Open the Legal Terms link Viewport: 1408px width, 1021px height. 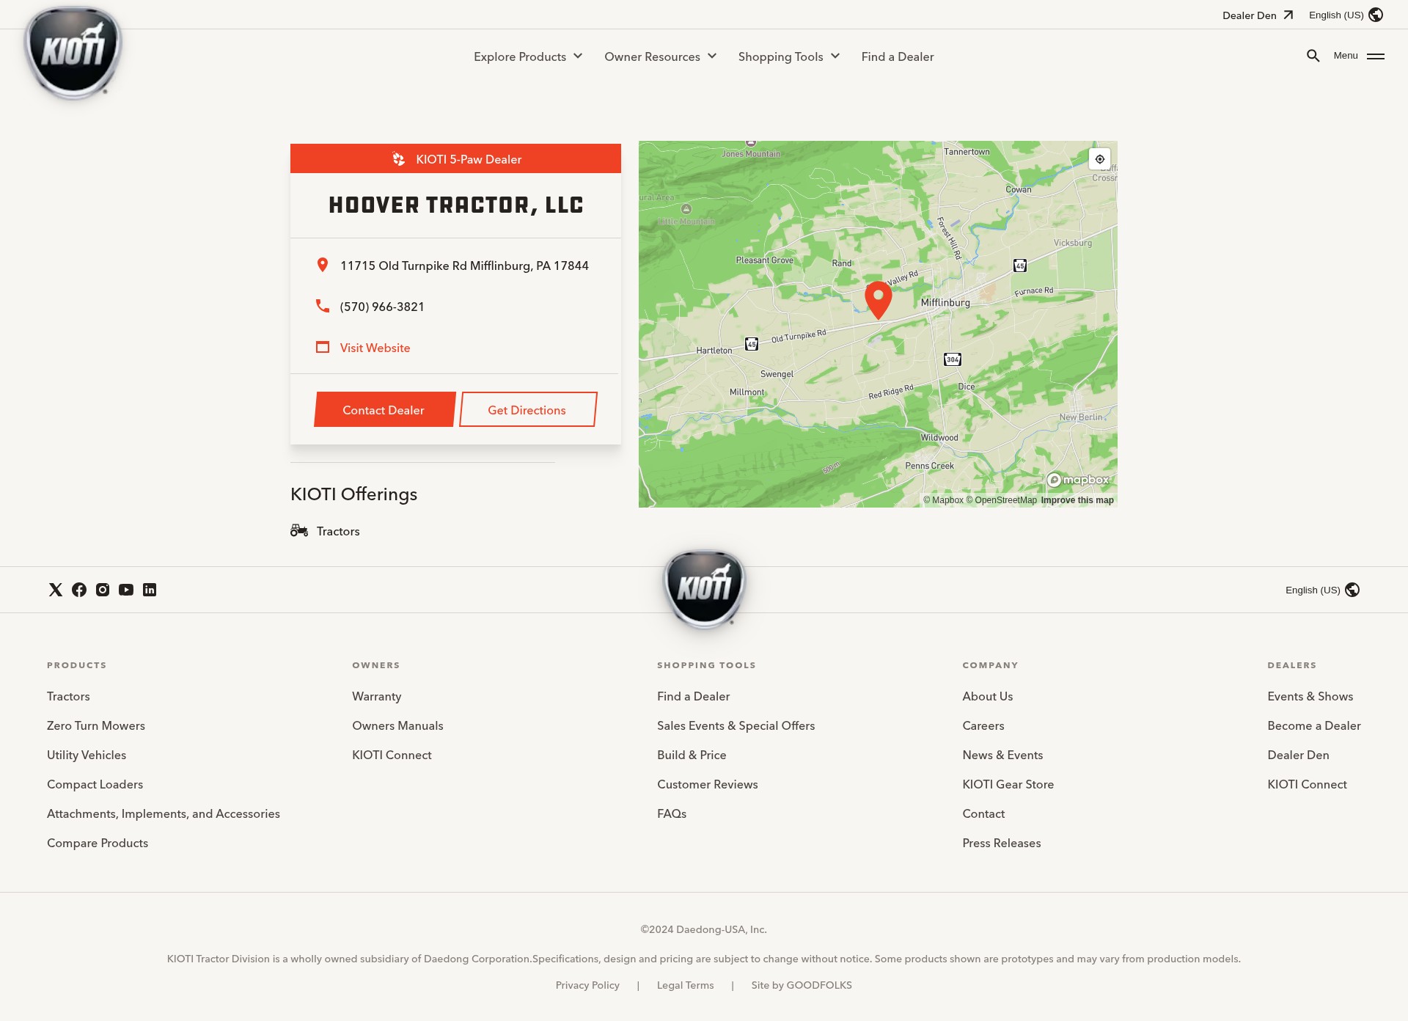click(x=685, y=985)
